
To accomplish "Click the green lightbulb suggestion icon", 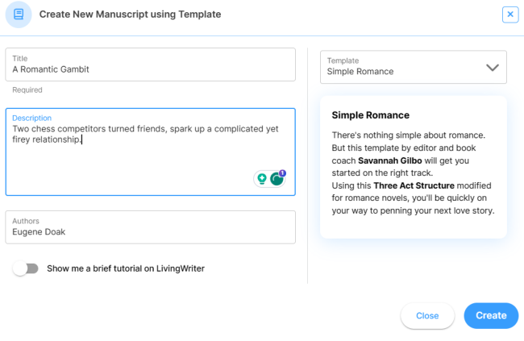I will (262, 179).
